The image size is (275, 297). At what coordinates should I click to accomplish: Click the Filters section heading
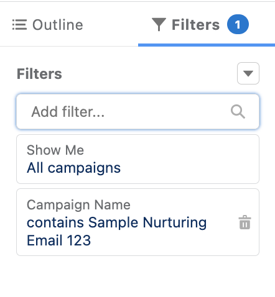pyautogui.click(x=39, y=74)
